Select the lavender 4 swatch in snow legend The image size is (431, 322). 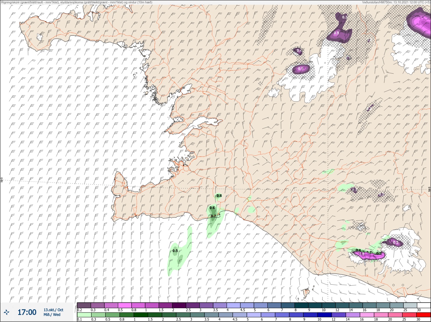click(x=234, y=305)
